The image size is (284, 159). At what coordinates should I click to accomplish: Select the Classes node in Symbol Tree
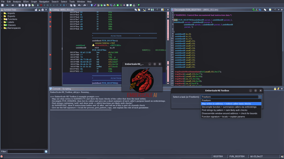pyautogui.click(x=12, y=25)
